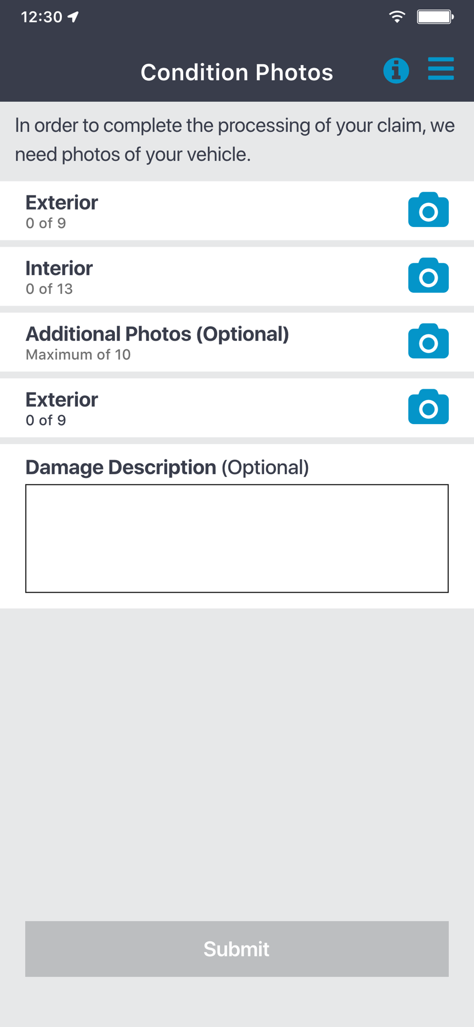
Task: Tap the location arrow beside the time
Action: tap(74, 17)
